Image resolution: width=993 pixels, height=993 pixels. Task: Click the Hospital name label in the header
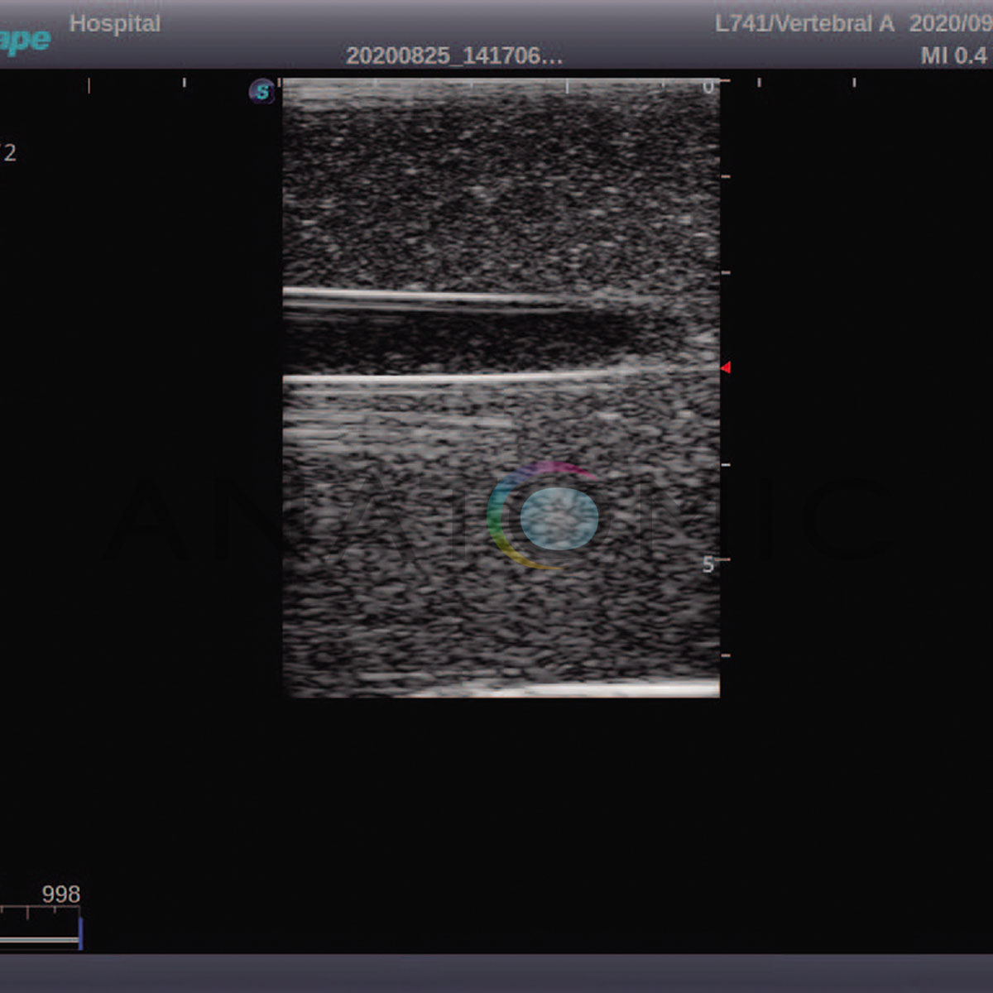pyautogui.click(x=115, y=23)
